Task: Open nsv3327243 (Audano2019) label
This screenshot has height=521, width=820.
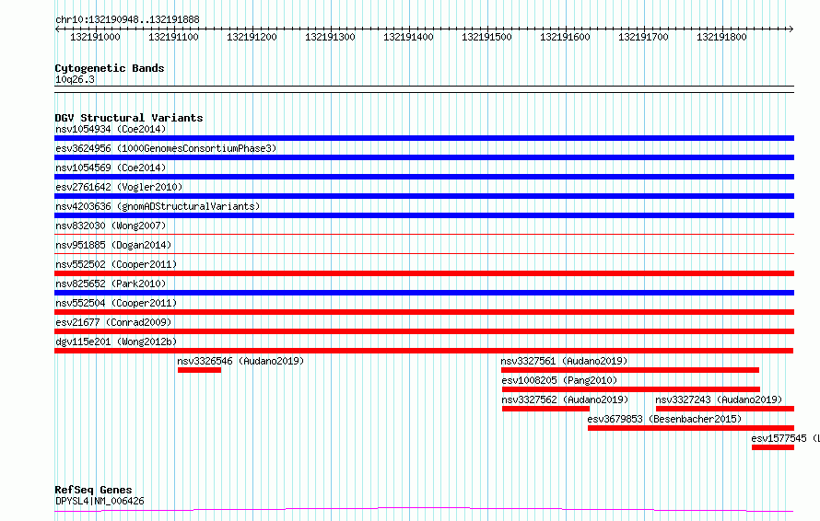Action: (x=719, y=399)
